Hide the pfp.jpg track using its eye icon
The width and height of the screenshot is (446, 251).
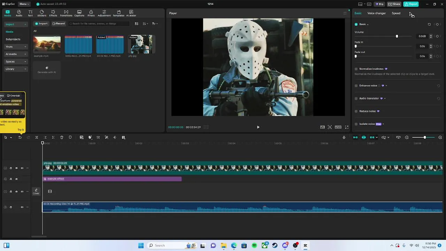pos(16,168)
